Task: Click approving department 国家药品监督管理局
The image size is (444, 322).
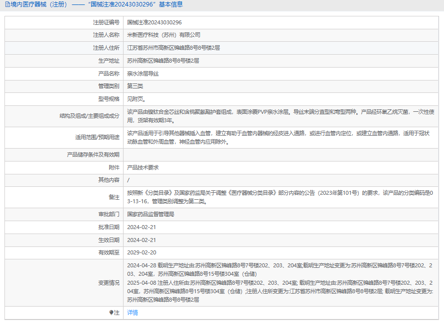Action: pos(150,214)
